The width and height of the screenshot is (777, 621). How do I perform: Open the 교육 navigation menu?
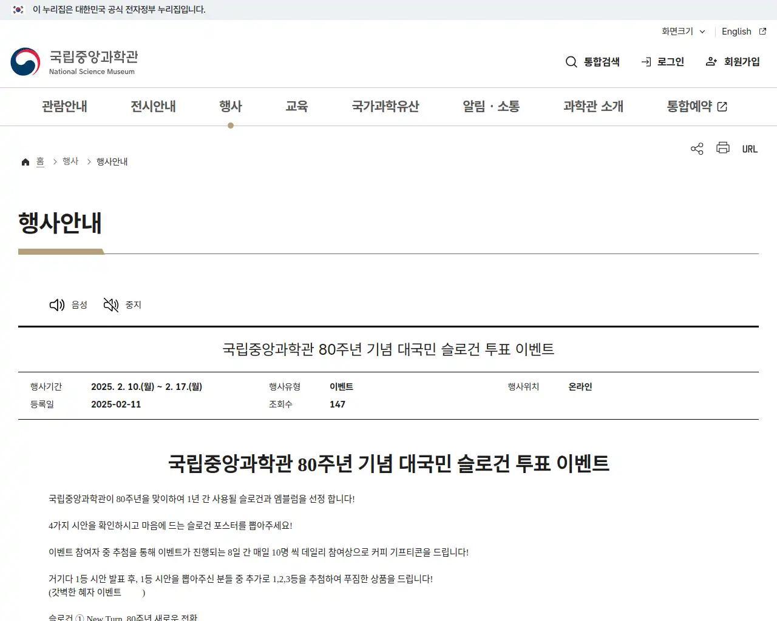[297, 106]
